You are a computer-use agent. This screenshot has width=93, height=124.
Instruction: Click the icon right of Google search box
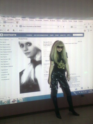pos(86,27)
